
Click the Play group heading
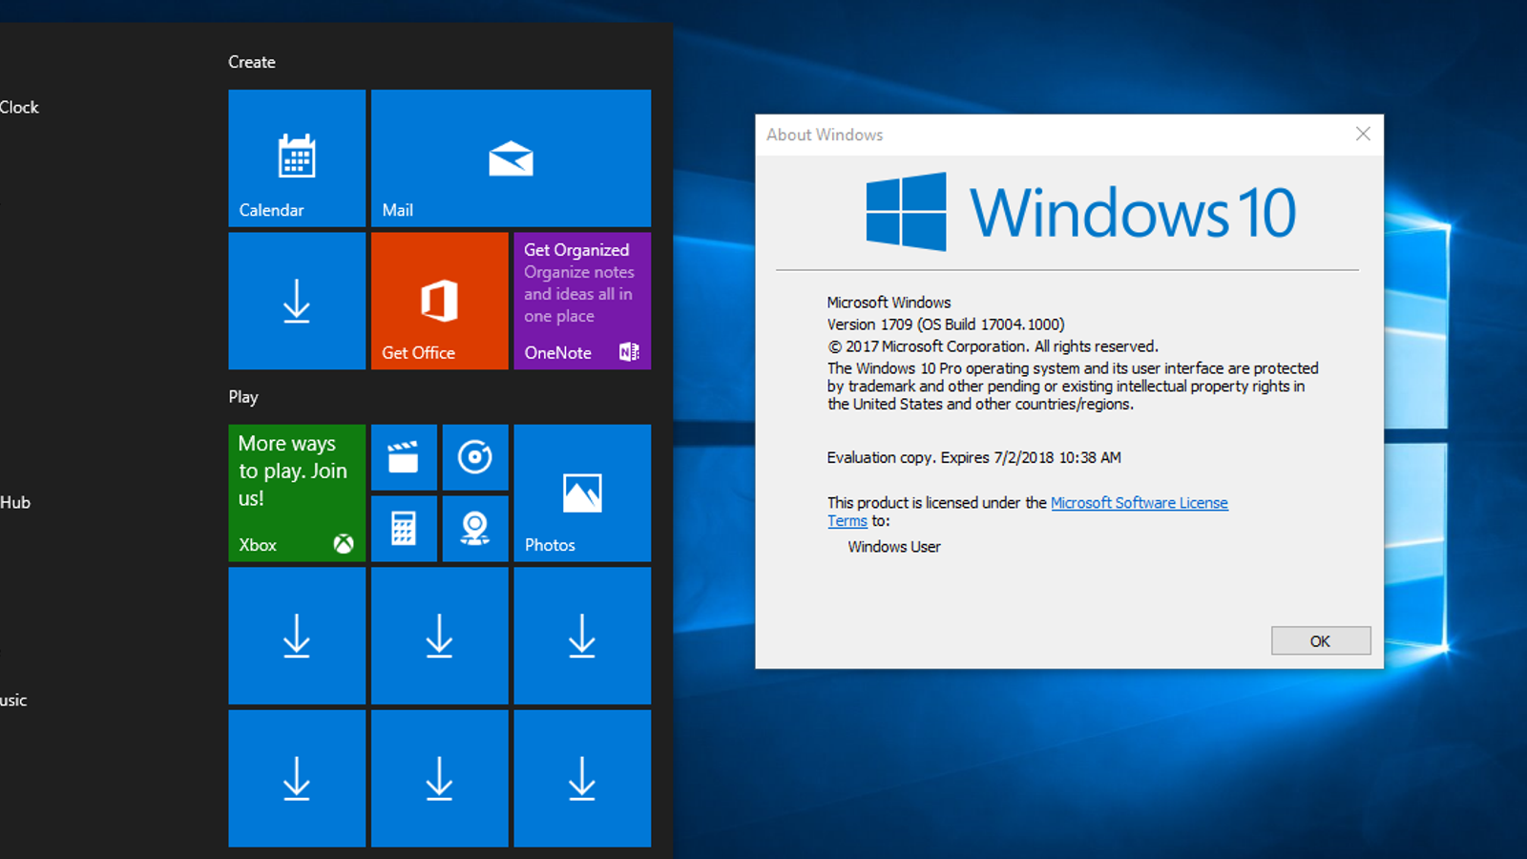(x=243, y=397)
